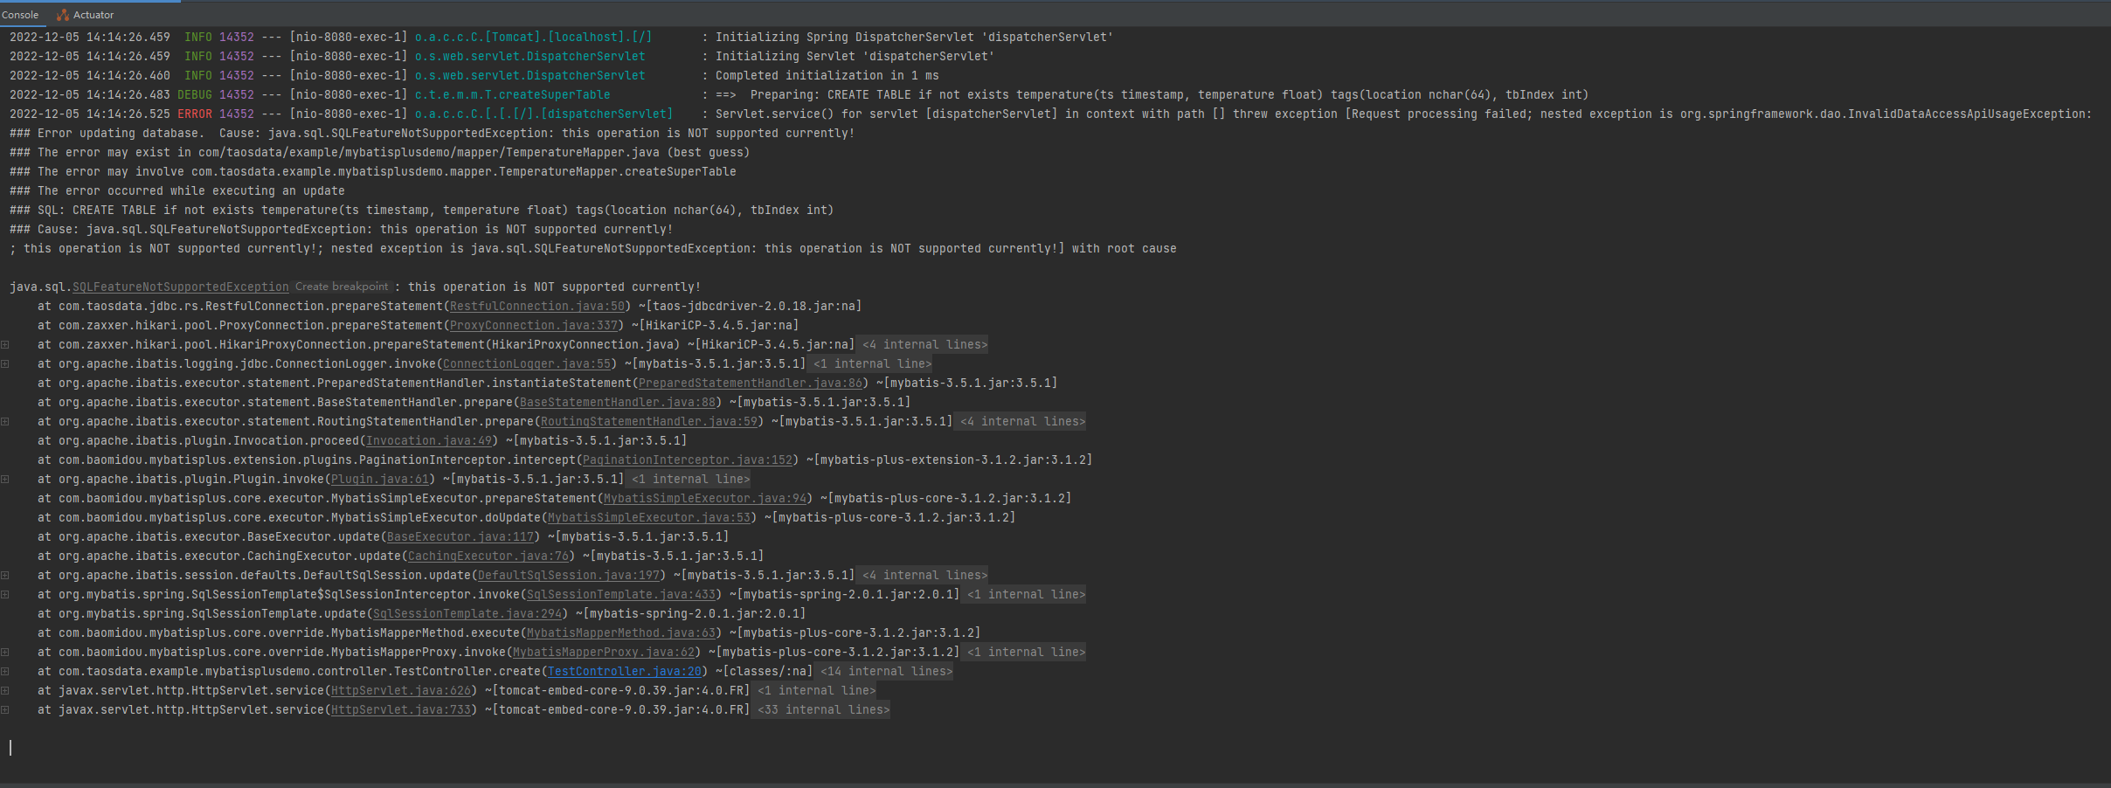Screen dimensions: 2111x788
Task: Open RestfulConnection.java:50 source link
Action: pos(536,306)
